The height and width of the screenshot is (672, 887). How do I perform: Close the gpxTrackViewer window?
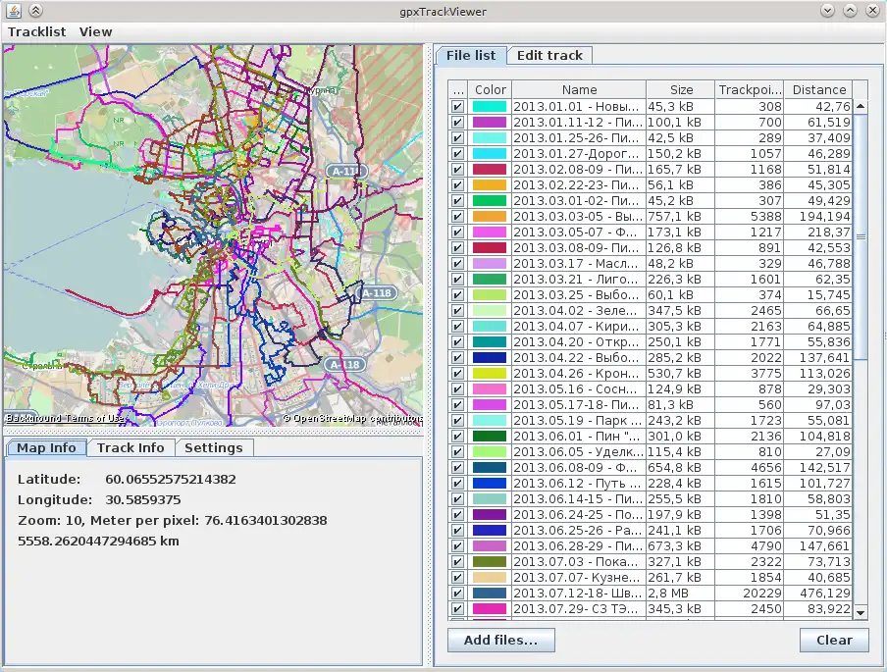(x=872, y=10)
